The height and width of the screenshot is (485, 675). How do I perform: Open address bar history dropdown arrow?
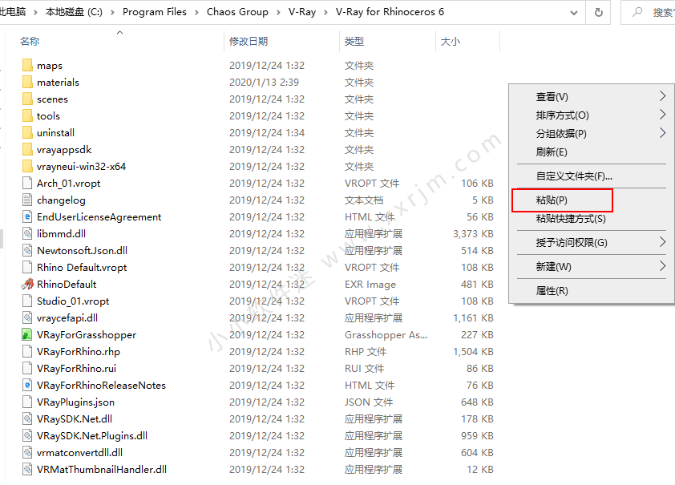[574, 13]
